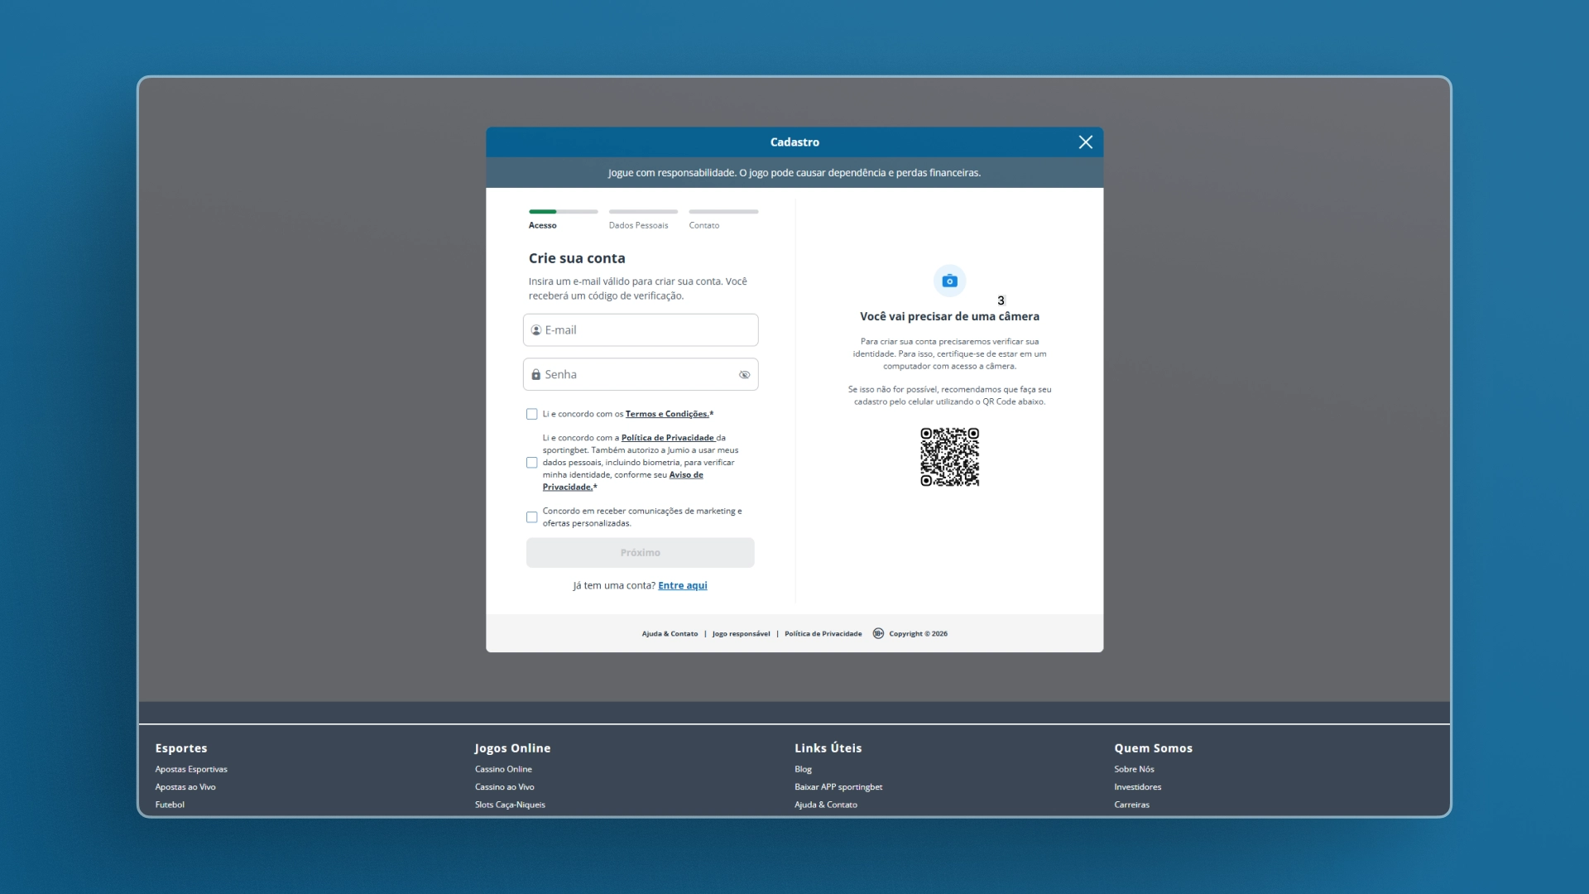Click the blue camera icon
Image resolution: width=1589 pixels, height=894 pixels.
point(949,281)
